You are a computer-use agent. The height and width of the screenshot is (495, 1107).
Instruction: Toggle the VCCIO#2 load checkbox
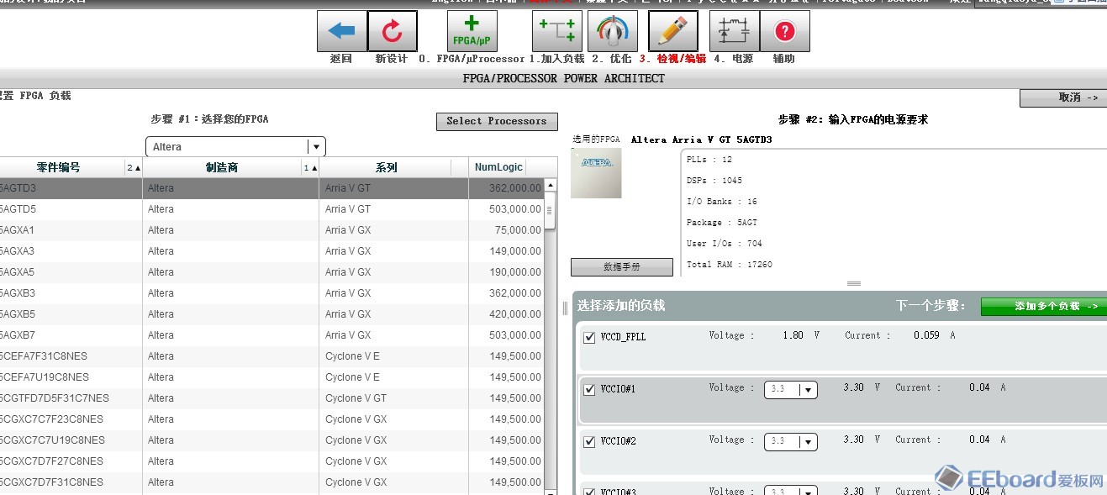click(589, 442)
